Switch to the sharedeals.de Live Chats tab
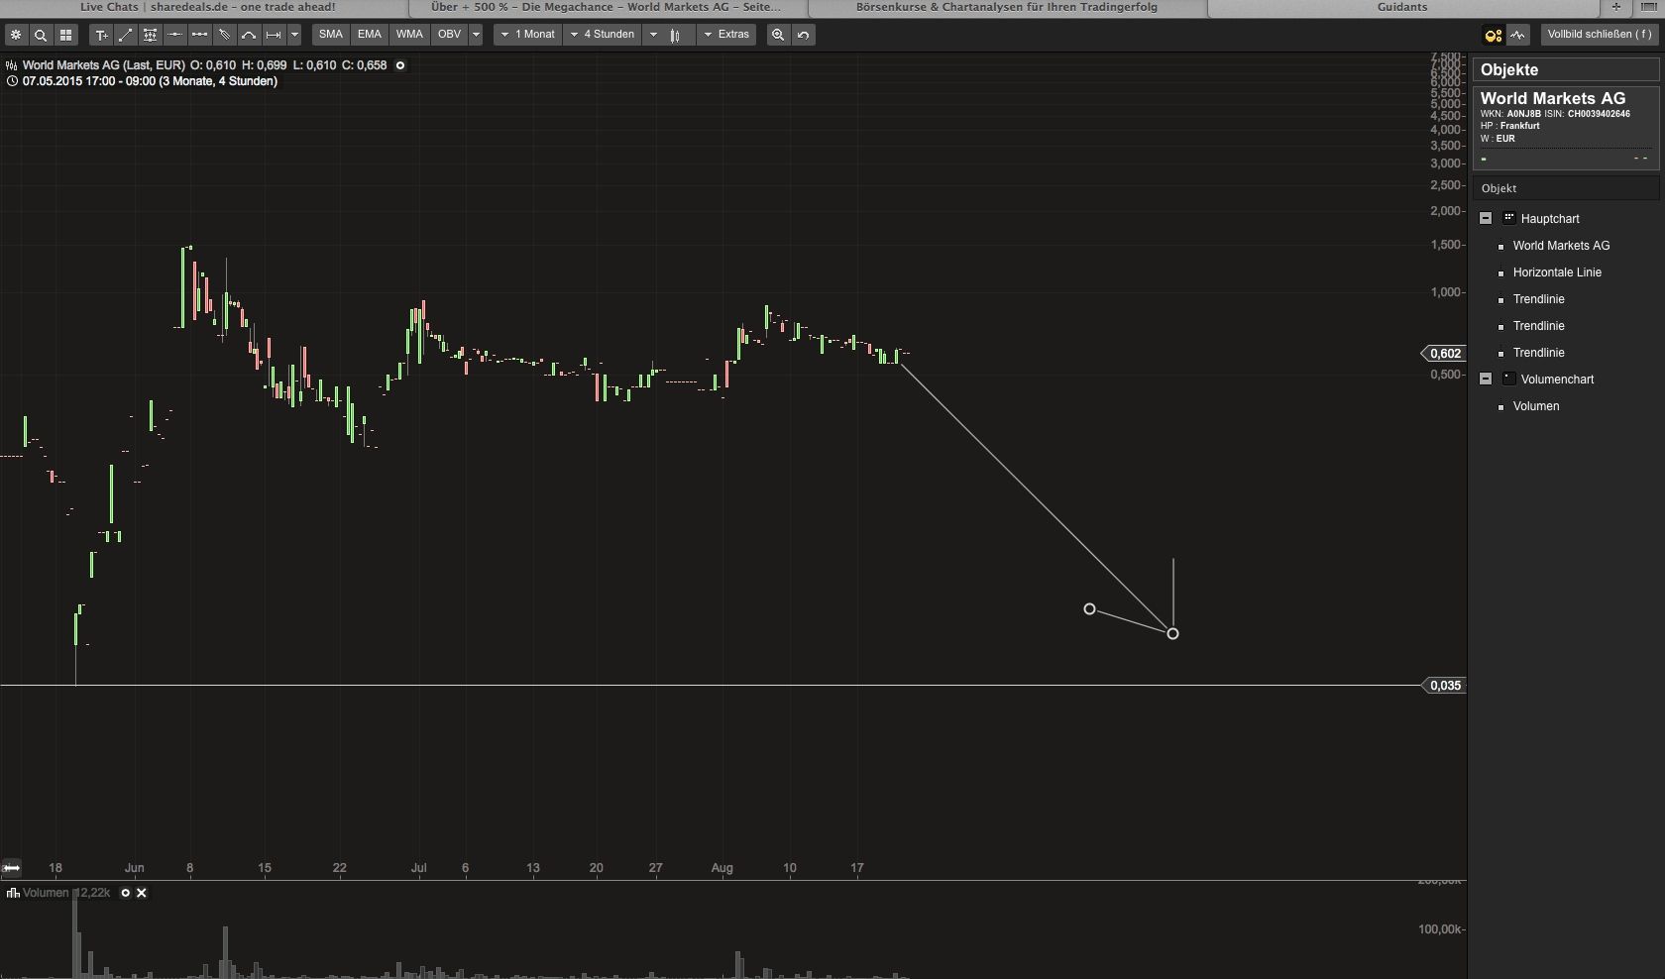Image resolution: width=1665 pixels, height=979 pixels. [x=208, y=7]
